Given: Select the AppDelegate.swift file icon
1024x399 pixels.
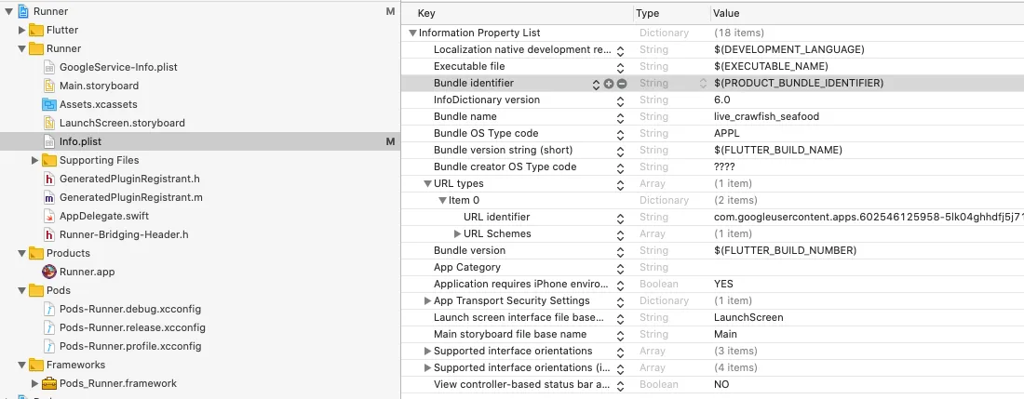Looking at the screenshot, I should pos(50,216).
